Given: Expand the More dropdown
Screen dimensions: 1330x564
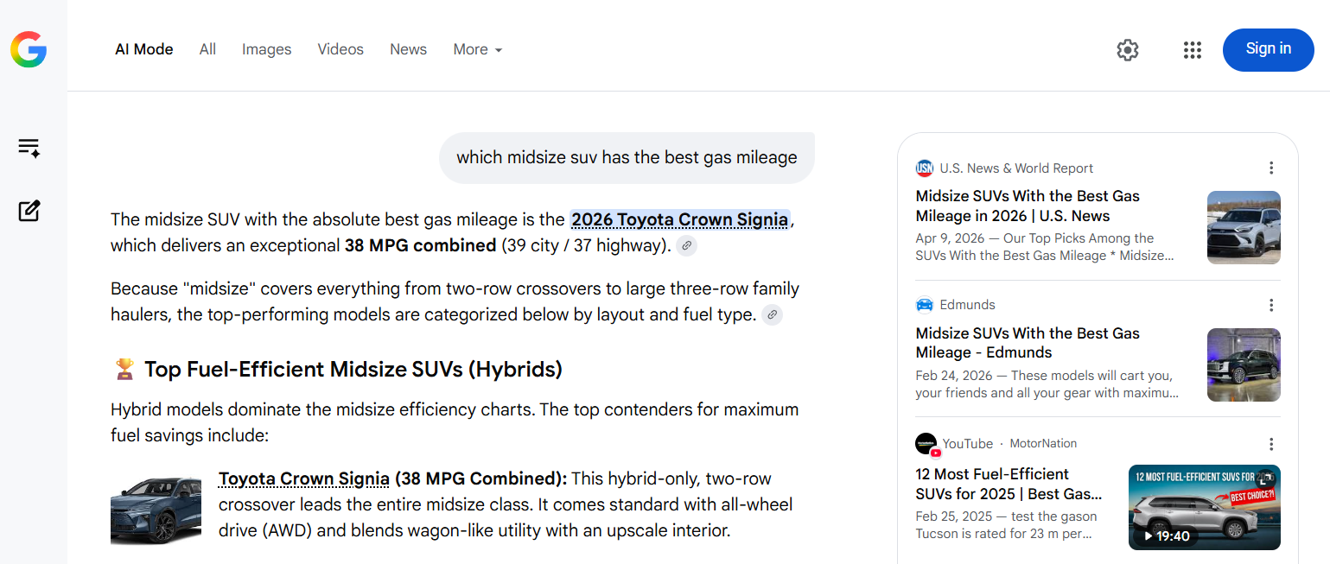Looking at the screenshot, I should (478, 49).
